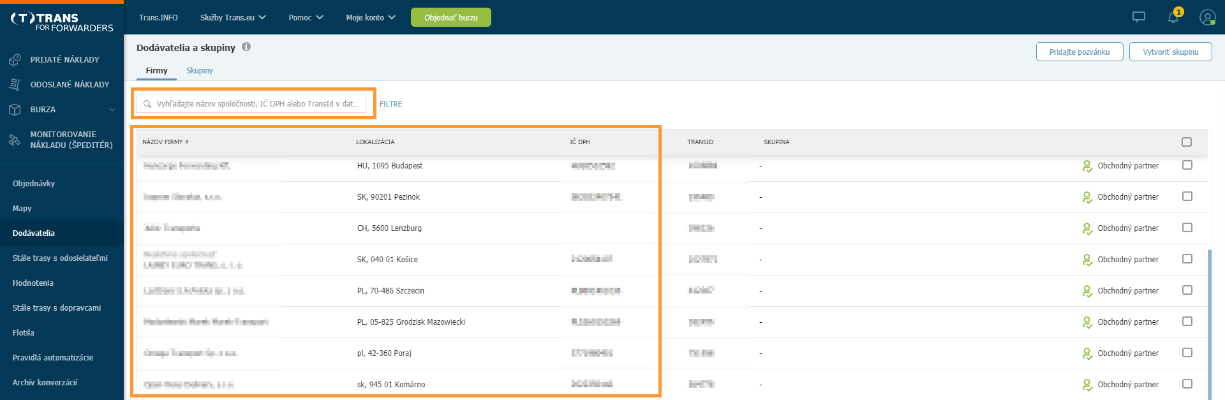
Task: Check the Szczecin row checkbox
Action: coord(1187,290)
